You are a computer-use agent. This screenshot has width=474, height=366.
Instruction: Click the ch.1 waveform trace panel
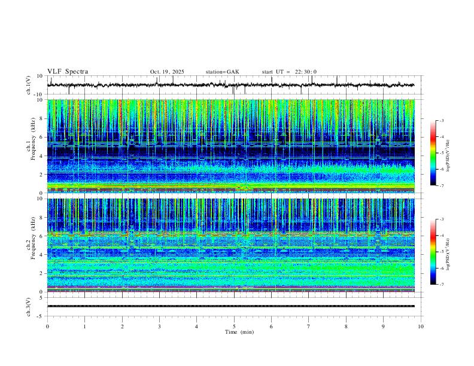(235, 85)
